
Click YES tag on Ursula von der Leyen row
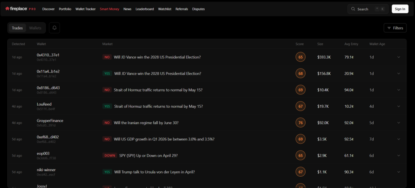click(107, 172)
